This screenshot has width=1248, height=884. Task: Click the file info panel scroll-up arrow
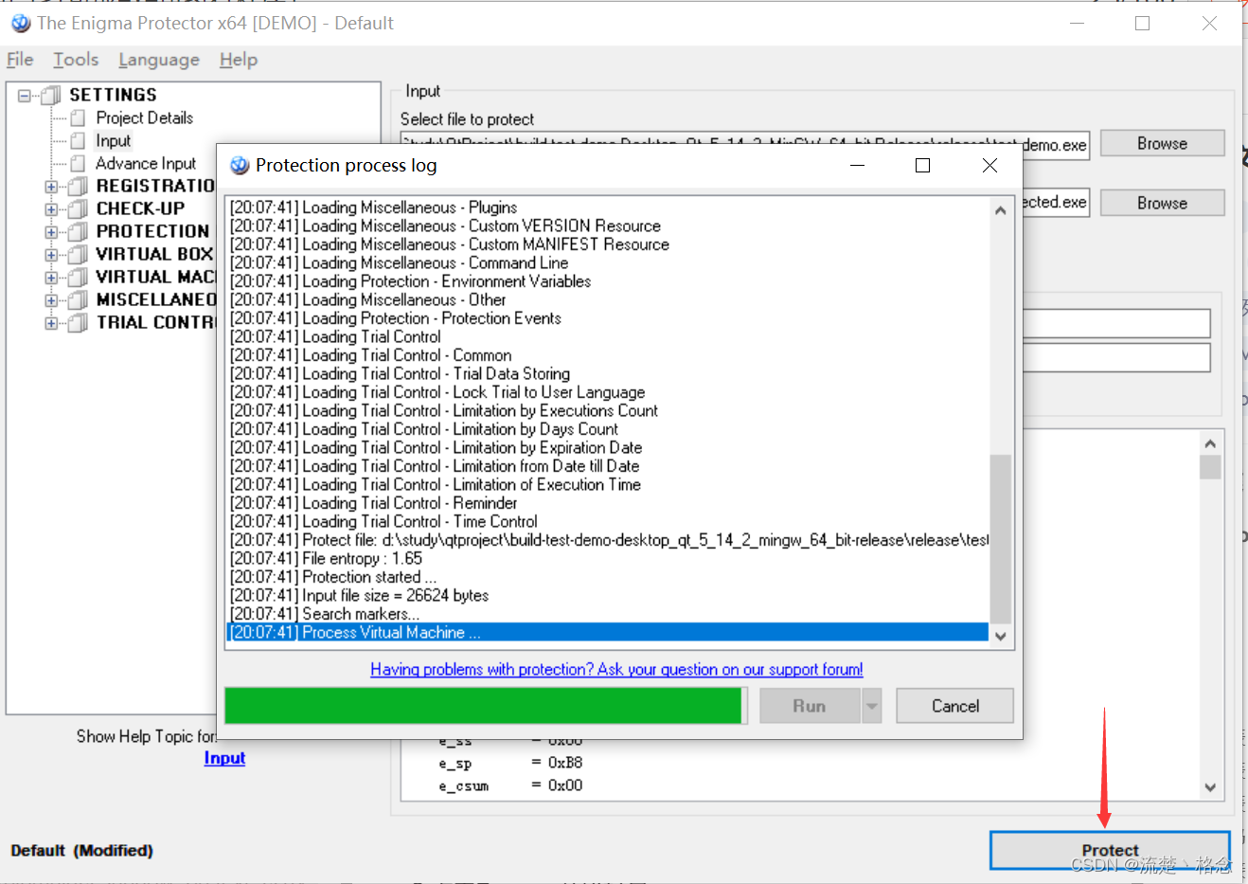point(1210,443)
